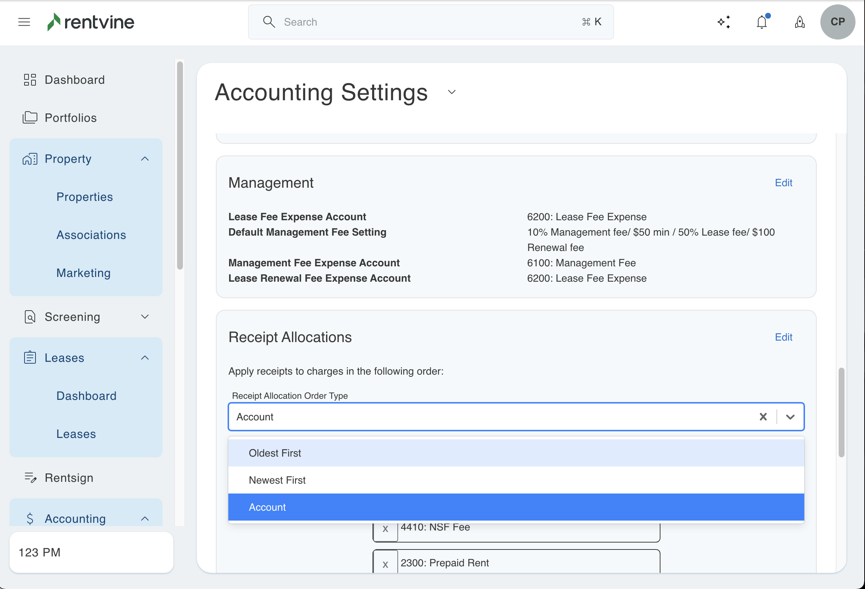Click the Dashboard grid icon in sidebar
This screenshot has height=589, width=865.
pyautogui.click(x=30, y=80)
